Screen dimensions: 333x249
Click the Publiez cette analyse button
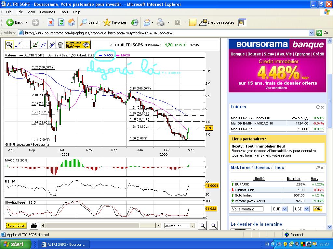click(x=78, y=45)
